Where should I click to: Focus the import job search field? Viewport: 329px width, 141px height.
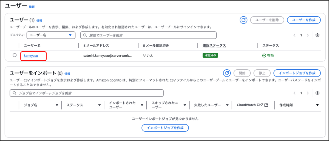pos(87,93)
